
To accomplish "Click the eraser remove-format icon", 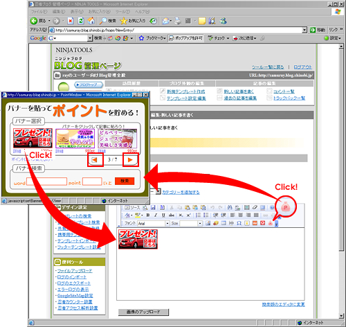I will [x=255, y=207].
